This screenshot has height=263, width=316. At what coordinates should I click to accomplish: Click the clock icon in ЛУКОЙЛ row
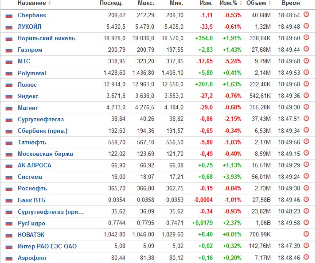pyautogui.click(x=306, y=26)
